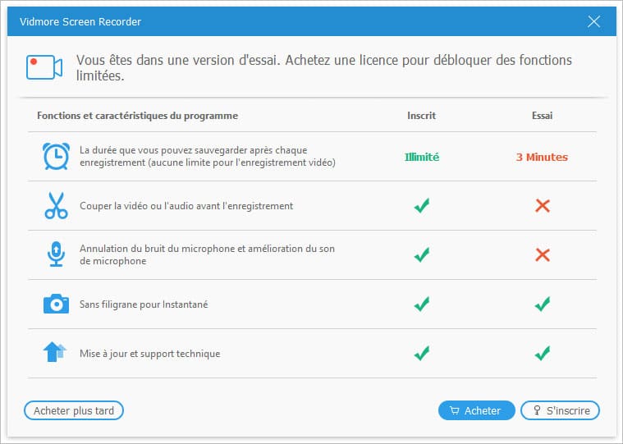
Task: Click the Acheter purchase button
Action: [476, 410]
